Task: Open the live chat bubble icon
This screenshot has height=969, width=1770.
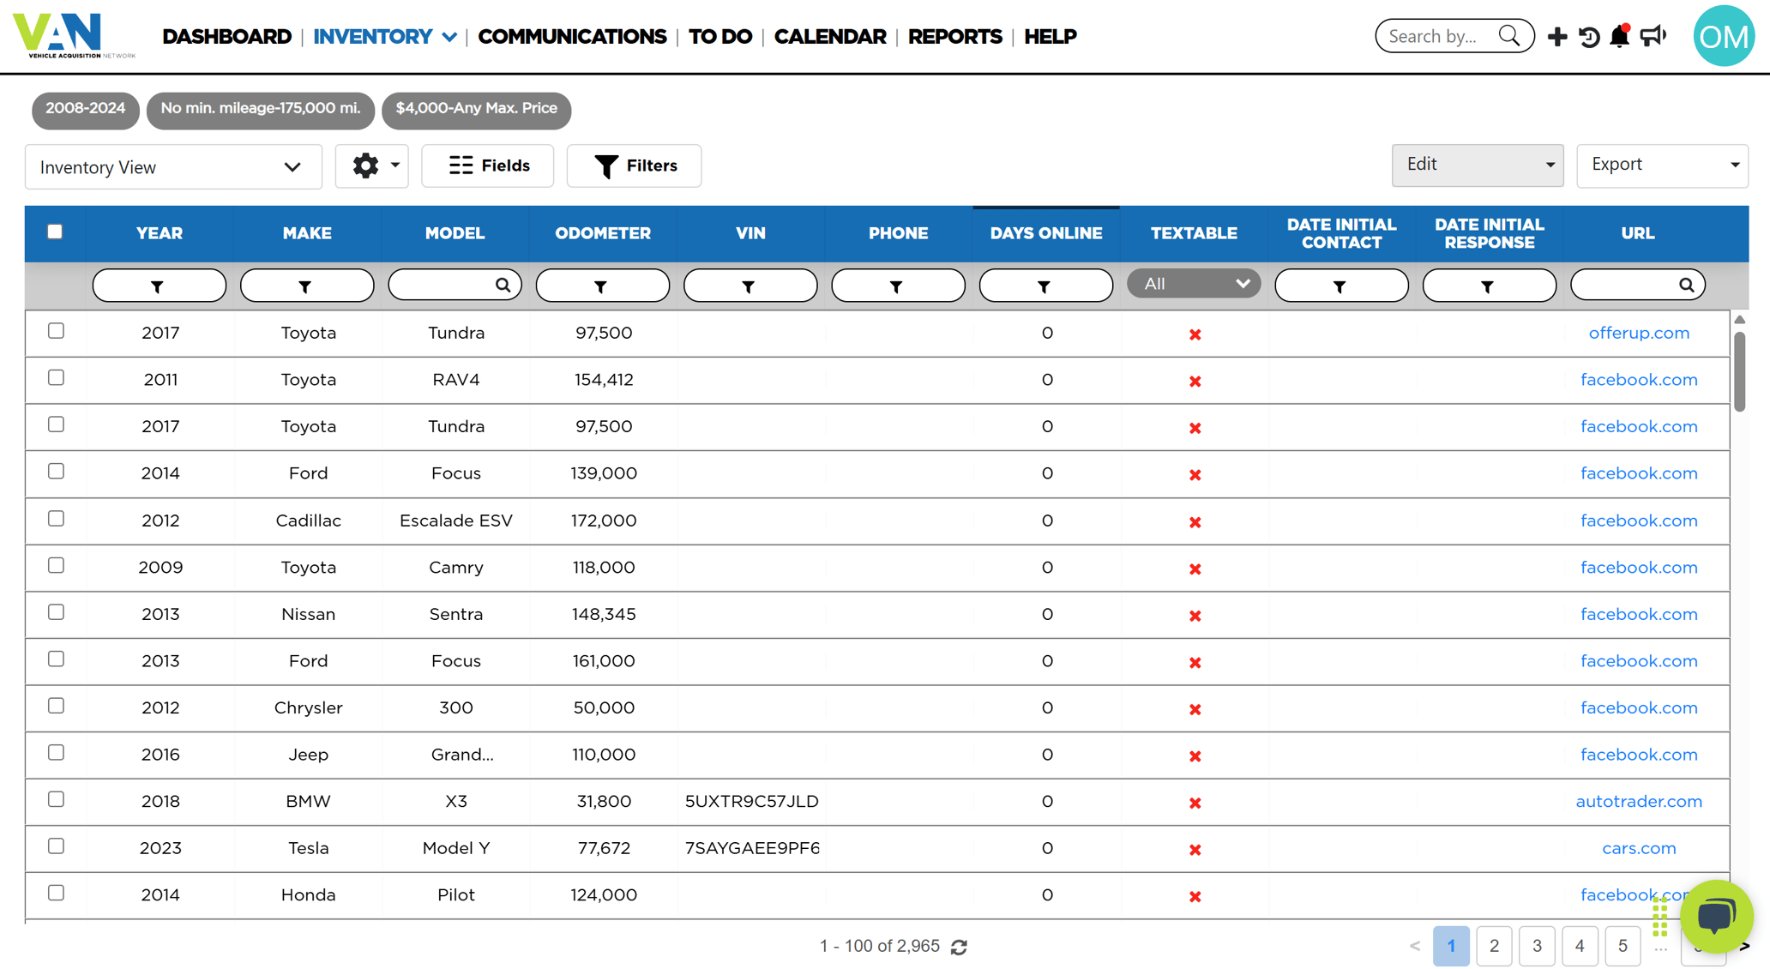Action: 1716,916
